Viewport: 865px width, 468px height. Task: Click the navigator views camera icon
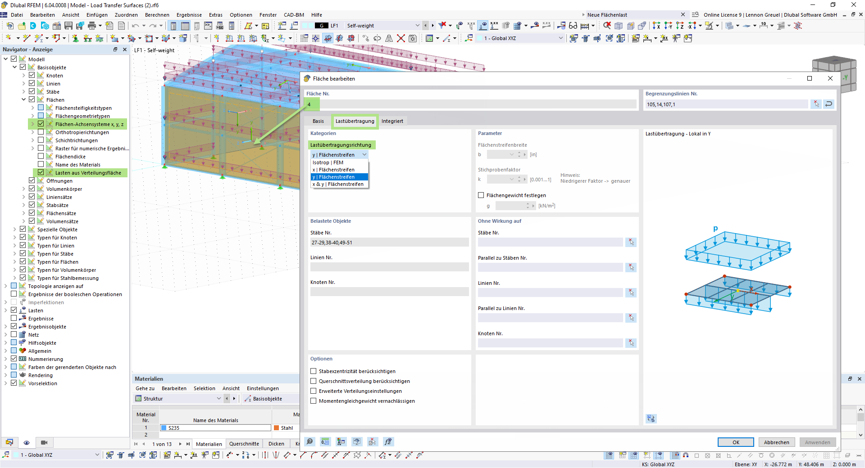point(44,442)
